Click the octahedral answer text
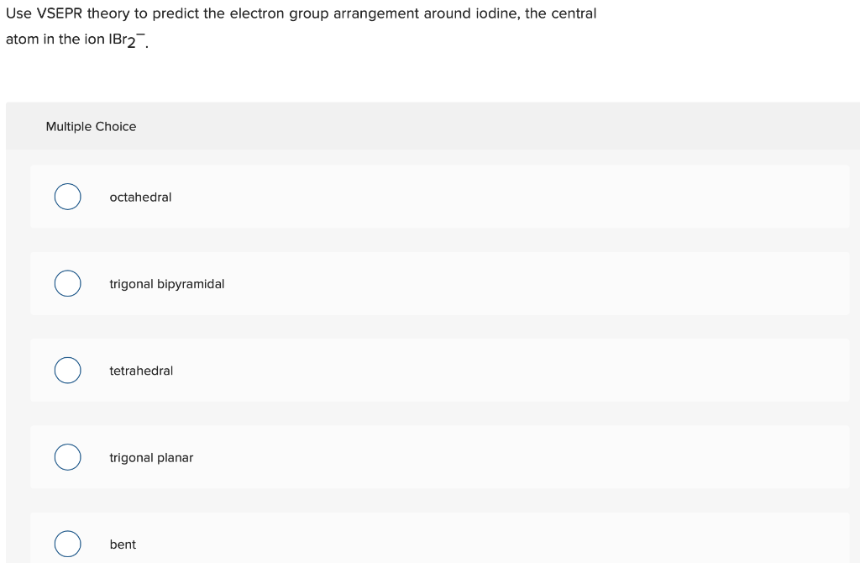The height and width of the screenshot is (563, 860). [x=140, y=197]
